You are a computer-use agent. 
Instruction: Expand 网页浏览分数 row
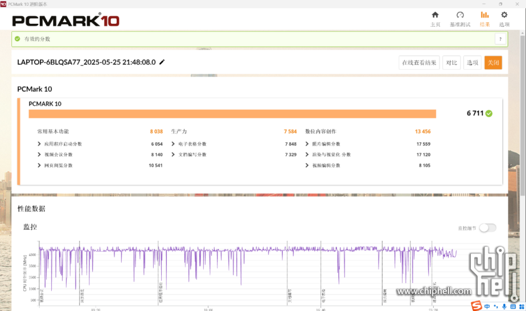click(39, 165)
